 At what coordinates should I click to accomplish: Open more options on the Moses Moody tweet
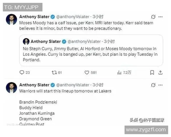(161, 17)
